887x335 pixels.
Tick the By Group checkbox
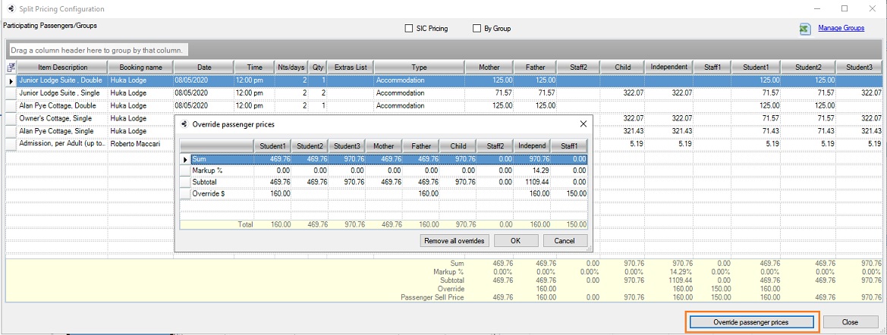tap(477, 29)
